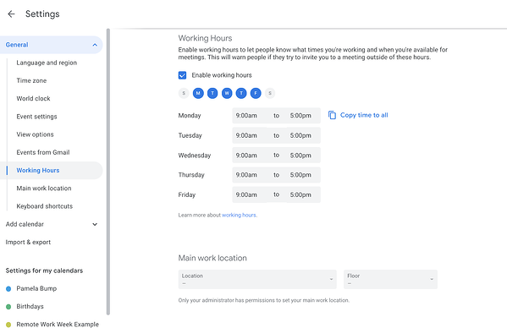This screenshot has height=328, width=507.
Task: Toggle Sunday day circle
Action: (x=184, y=93)
